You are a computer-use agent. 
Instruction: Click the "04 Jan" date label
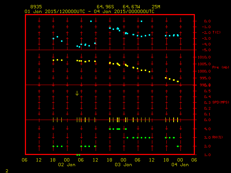click(180, 165)
